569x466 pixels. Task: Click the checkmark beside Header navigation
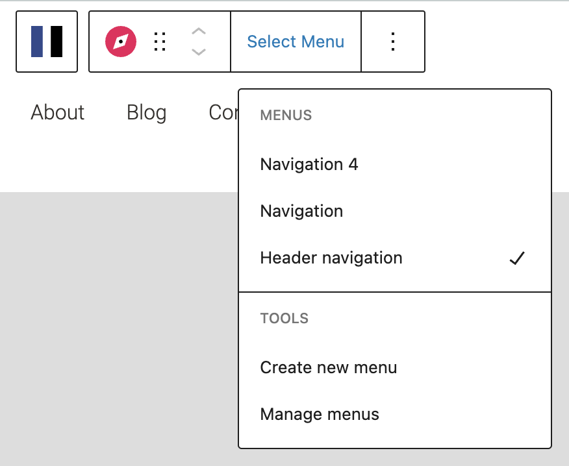coord(517,258)
